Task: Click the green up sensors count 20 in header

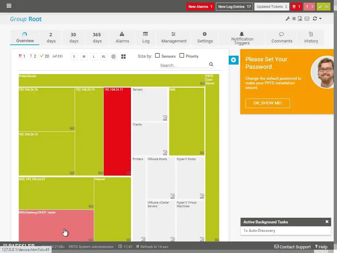Action: pyautogui.click(x=323, y=7)
